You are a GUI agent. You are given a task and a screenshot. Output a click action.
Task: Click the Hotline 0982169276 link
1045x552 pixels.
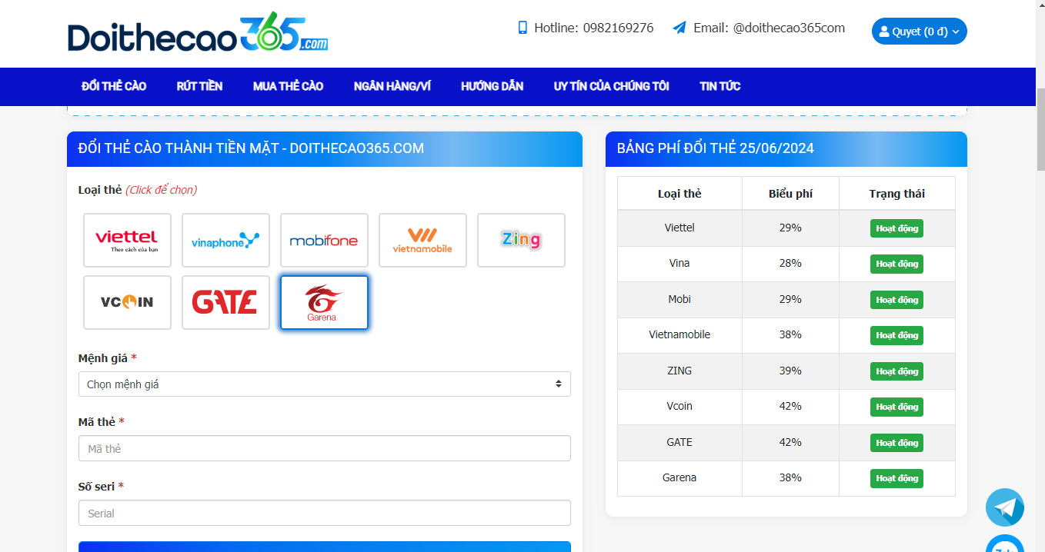coord(594,28)
